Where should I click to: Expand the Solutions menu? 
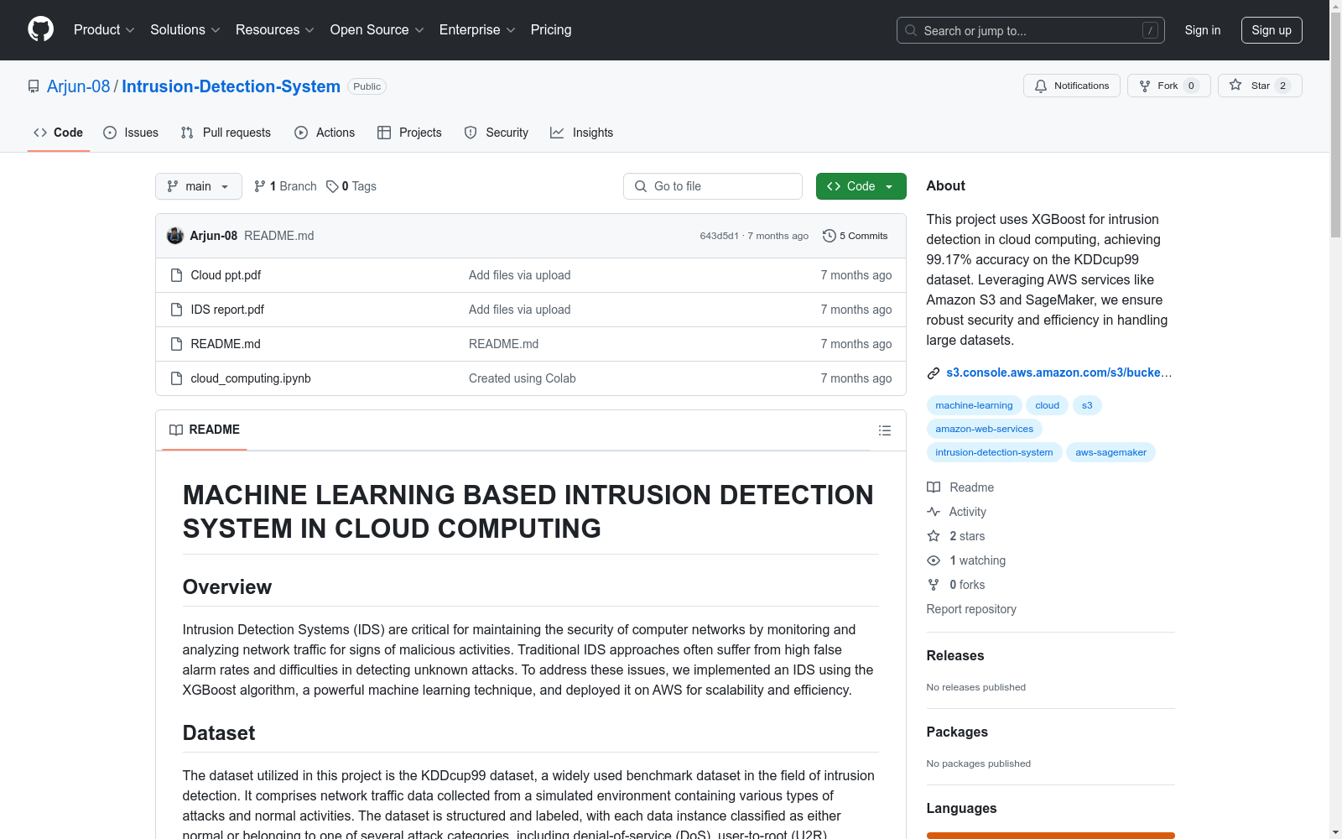(185, 30)
